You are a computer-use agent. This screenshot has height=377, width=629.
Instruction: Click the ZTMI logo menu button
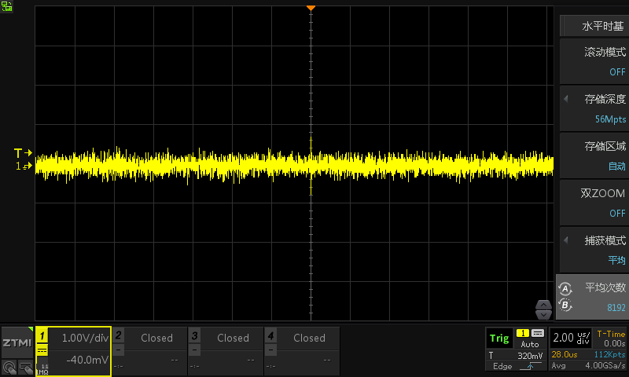click(17, 344)
